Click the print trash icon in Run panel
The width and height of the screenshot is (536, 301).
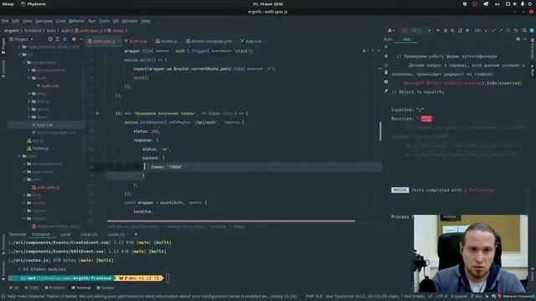click(x=386, y=73)
